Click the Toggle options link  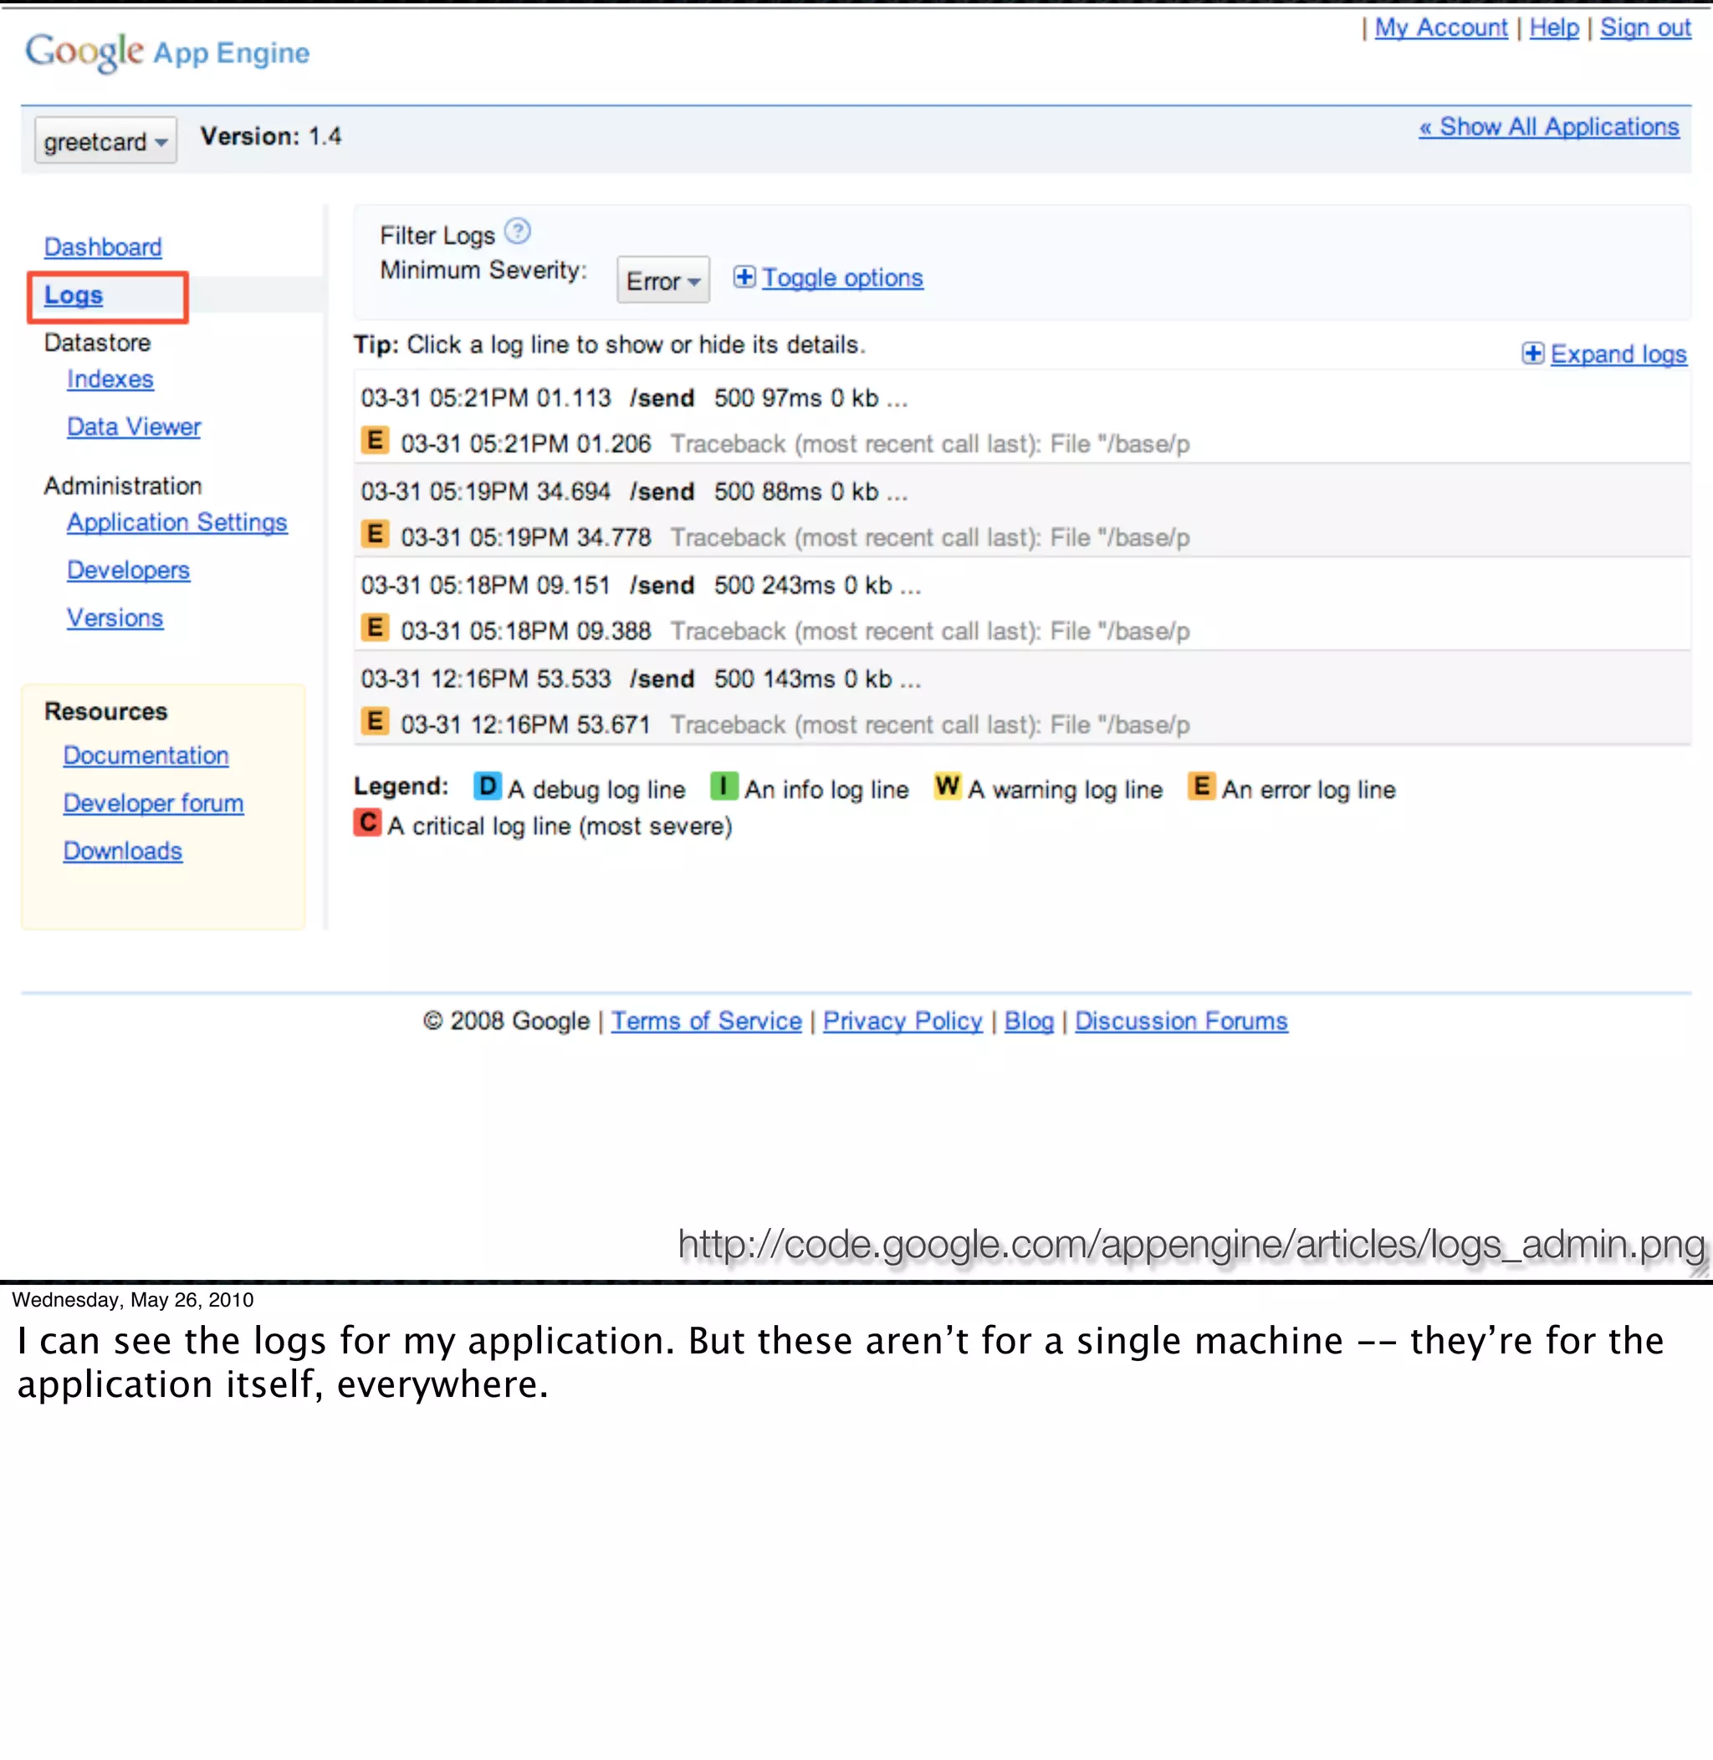[843, 278]
